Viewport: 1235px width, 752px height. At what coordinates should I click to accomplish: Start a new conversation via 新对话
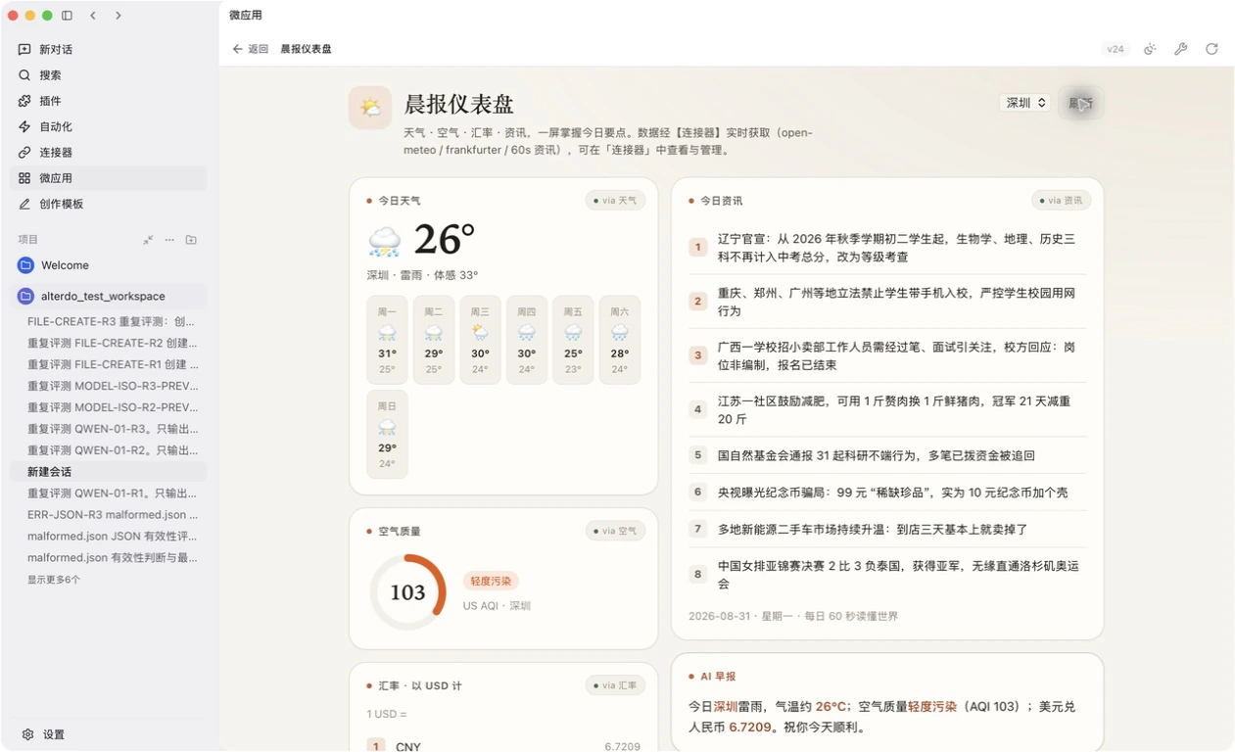tap(109, 49)
